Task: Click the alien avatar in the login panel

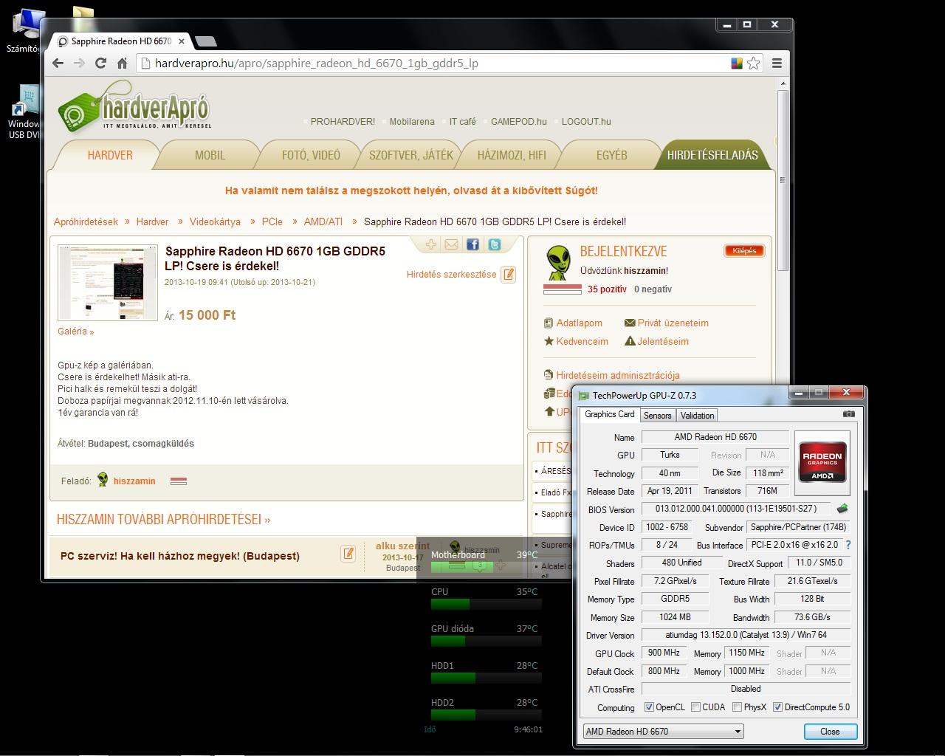Action: pos(558,264)
